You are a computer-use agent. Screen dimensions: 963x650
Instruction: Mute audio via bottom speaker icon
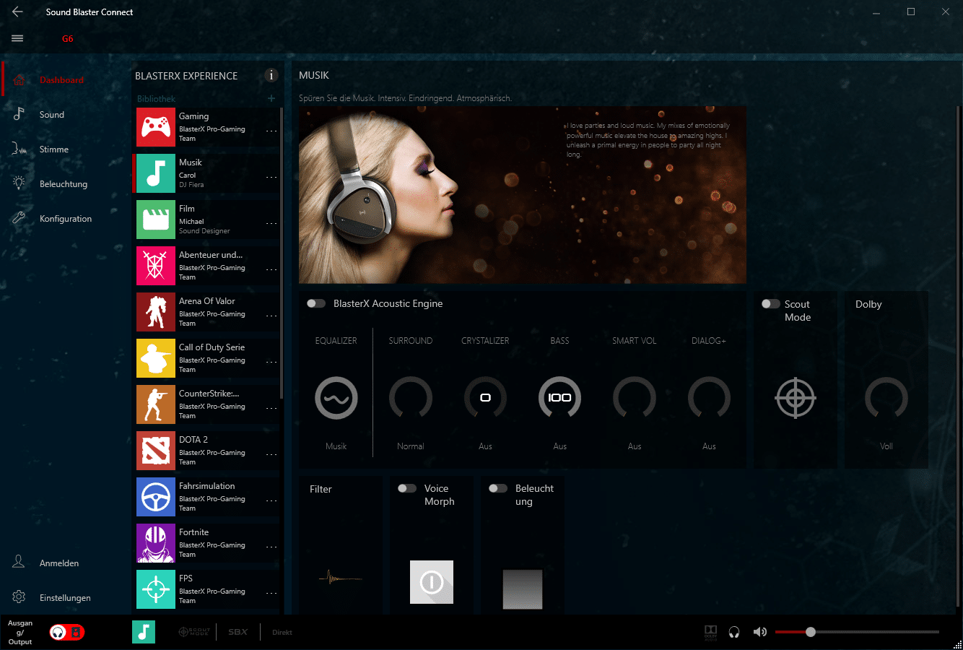[x=759, y=632]
